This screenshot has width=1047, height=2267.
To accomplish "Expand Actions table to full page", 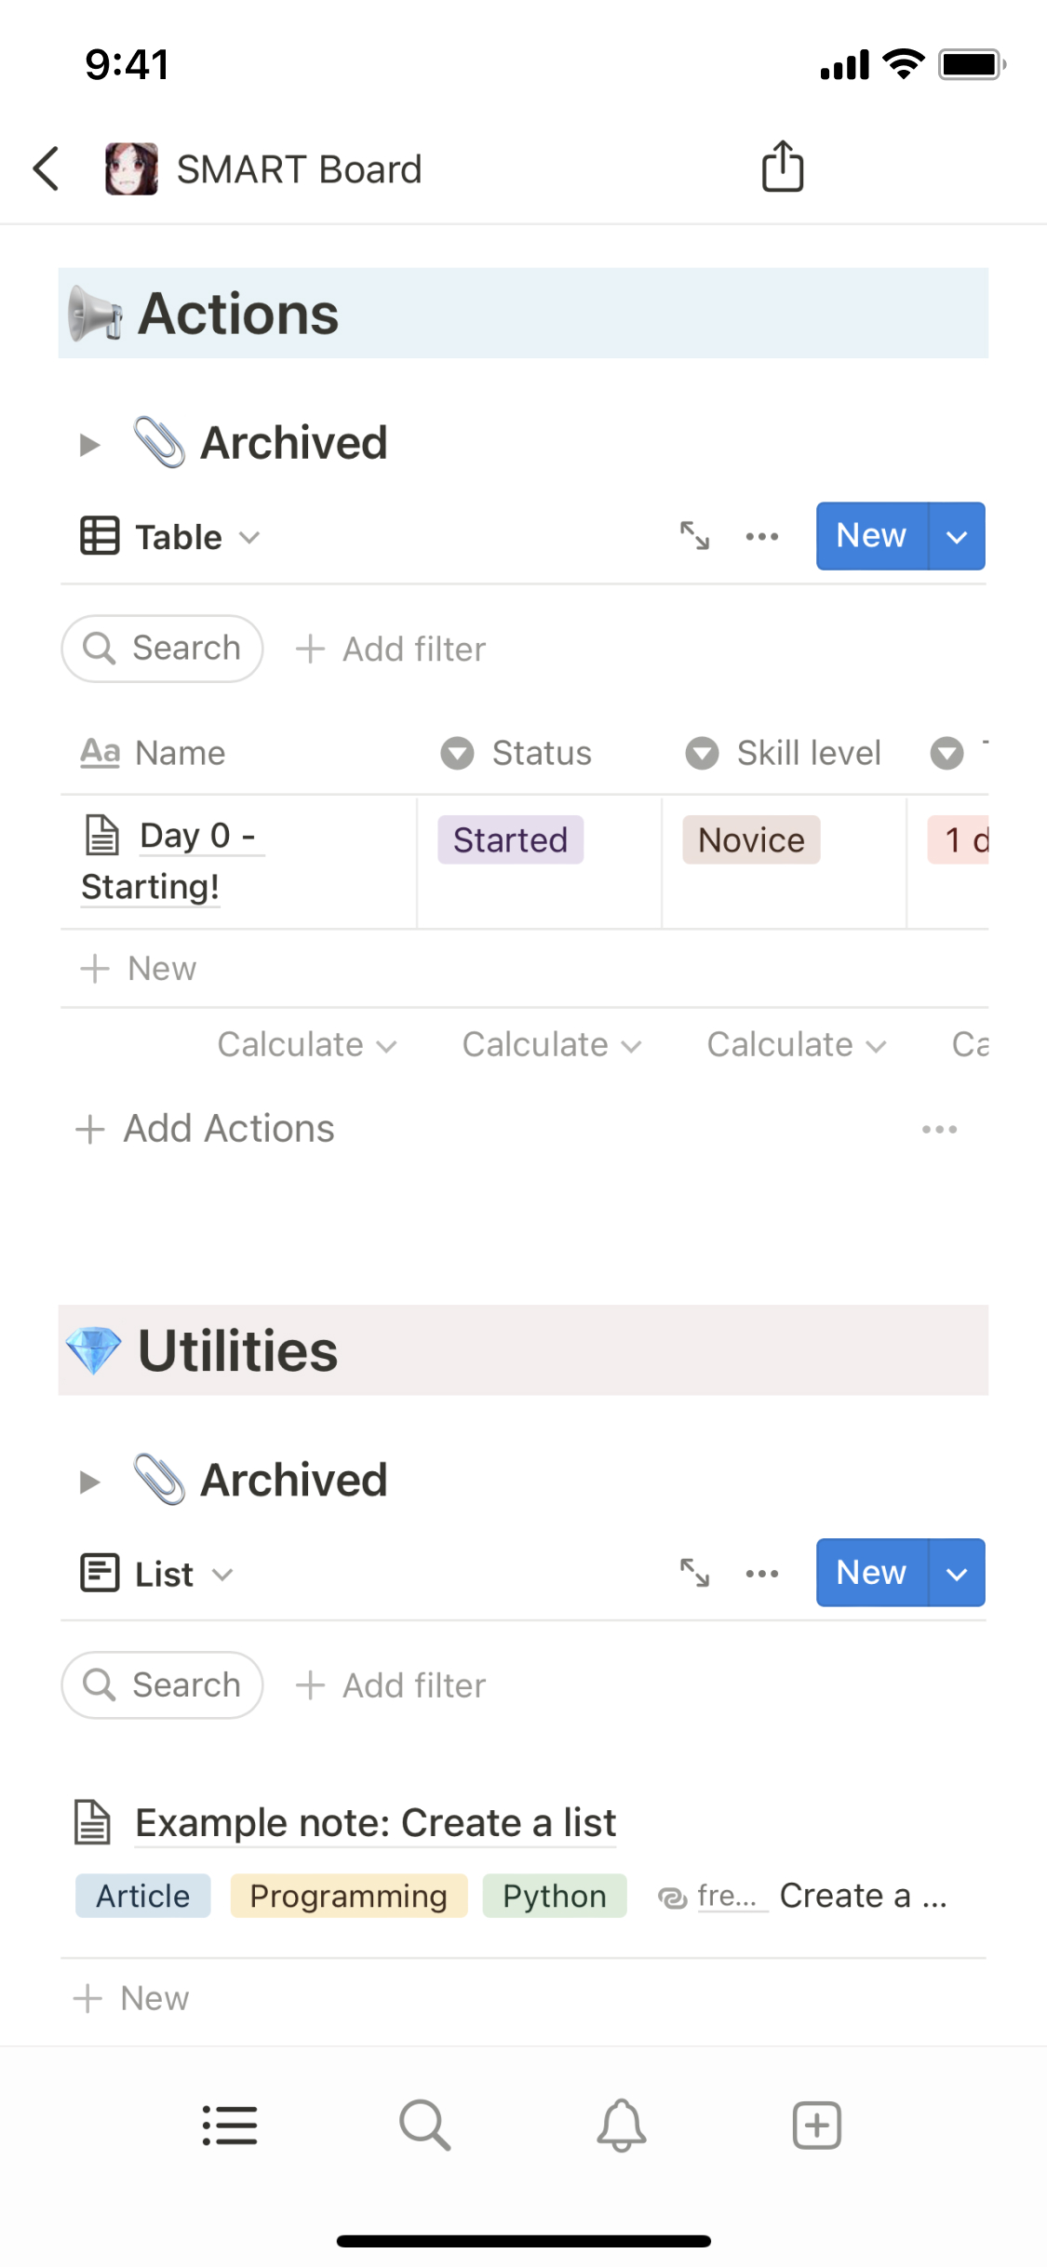I will [694, 536].
